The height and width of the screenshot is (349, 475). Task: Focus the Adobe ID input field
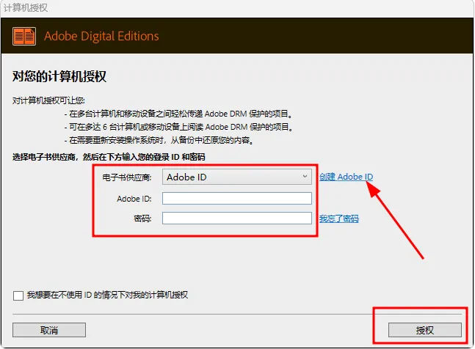click(237, 199)
